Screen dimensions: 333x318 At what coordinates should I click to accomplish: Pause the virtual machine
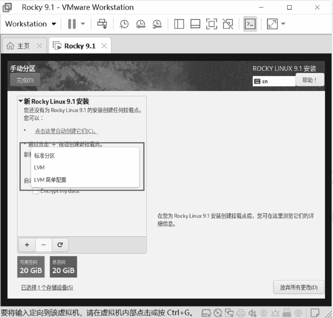[72, 24]
